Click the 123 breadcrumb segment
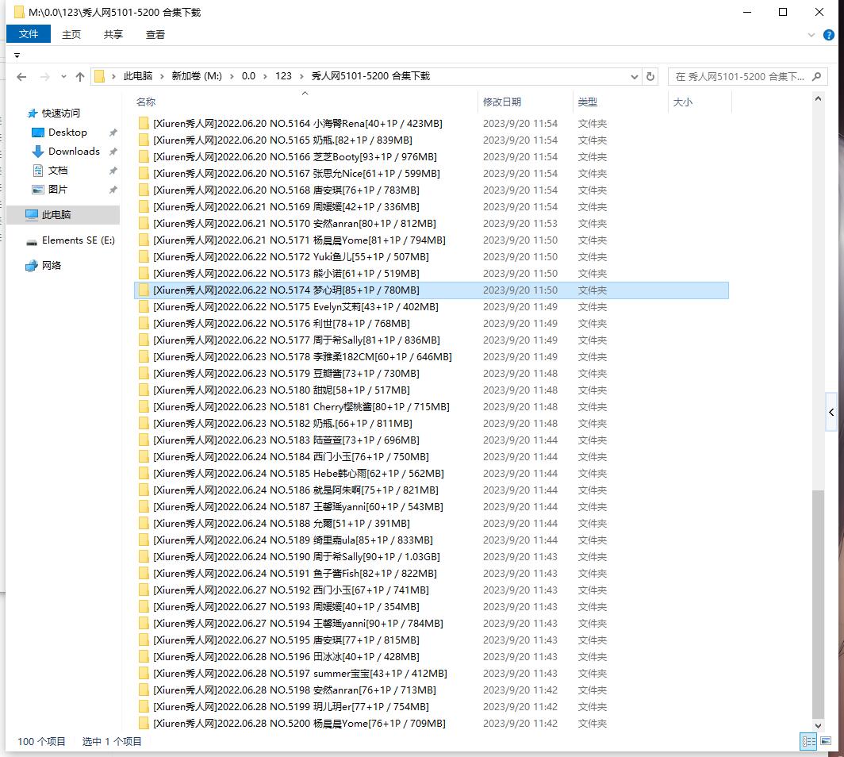Screen dimensions: 844x757 283,76
